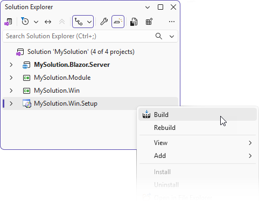Select the Solution 'MySolution' root node
The image size is (259, 207).
click(81, 52)
